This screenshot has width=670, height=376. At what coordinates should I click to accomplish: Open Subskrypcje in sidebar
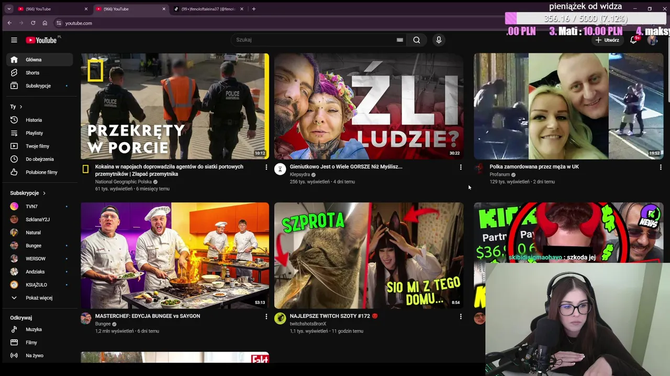click(x=40, y=86)
